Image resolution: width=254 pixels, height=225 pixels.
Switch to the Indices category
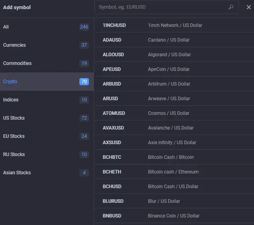(x=47, y=100)
